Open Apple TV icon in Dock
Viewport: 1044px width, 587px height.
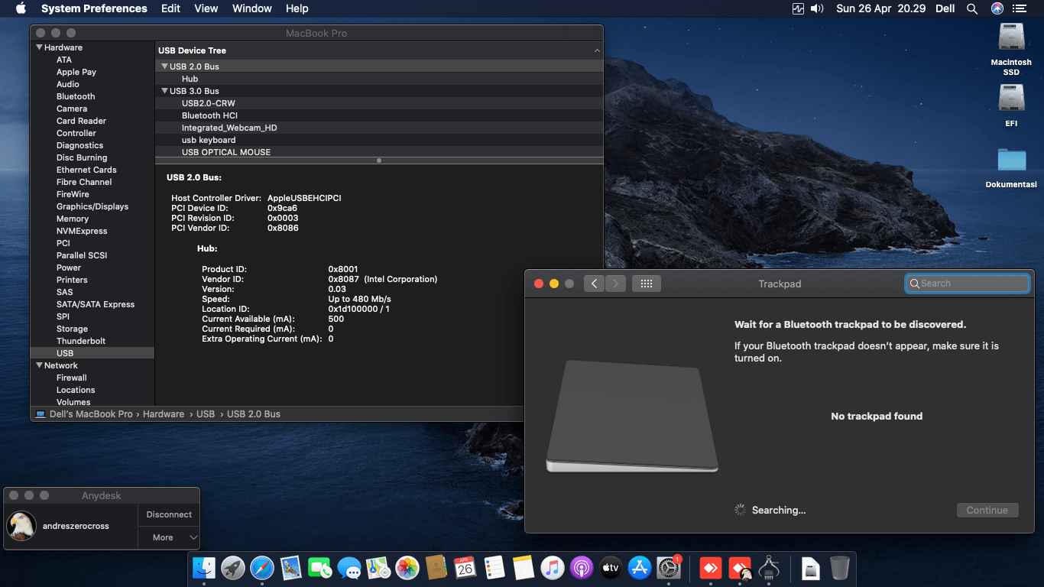[611, 567]
